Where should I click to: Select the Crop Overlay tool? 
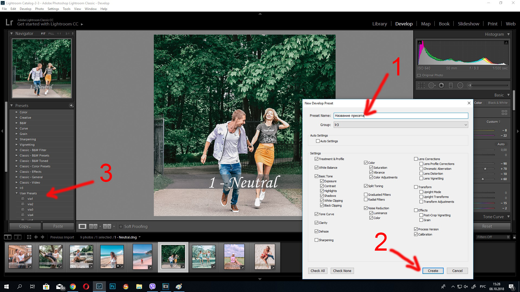click(x=421, y=85)
